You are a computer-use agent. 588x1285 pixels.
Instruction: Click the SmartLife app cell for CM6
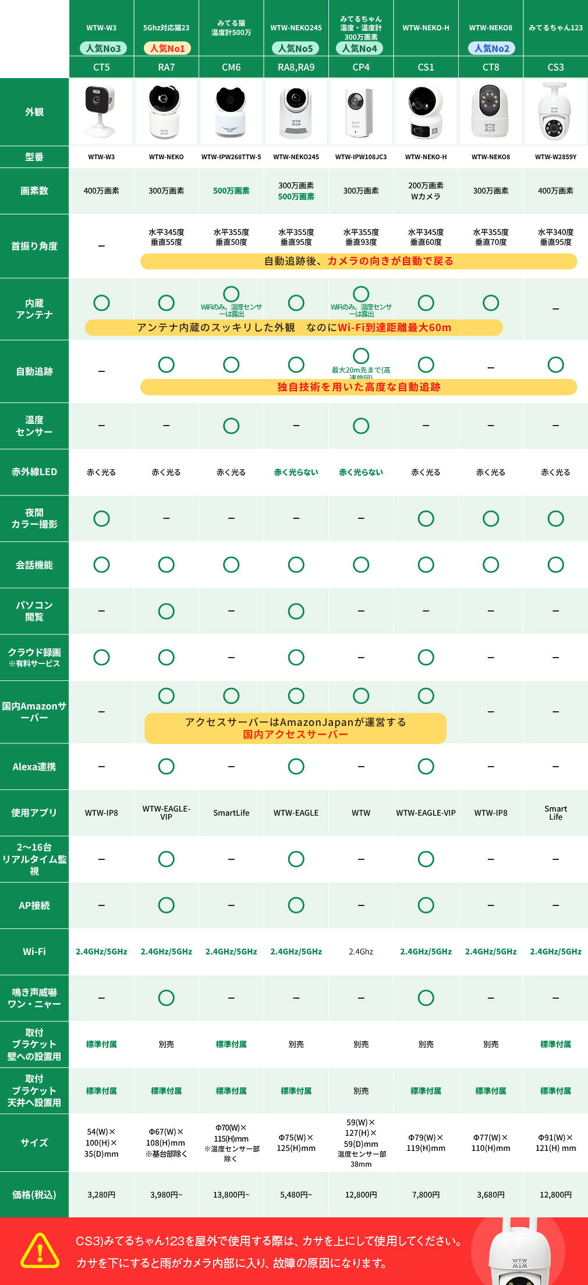point(231,813)
